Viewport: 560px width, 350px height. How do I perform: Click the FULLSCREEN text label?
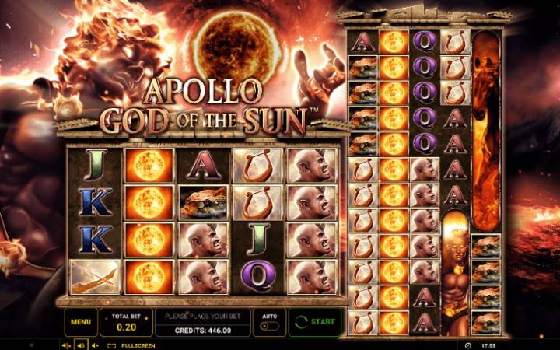coord(138,345)
